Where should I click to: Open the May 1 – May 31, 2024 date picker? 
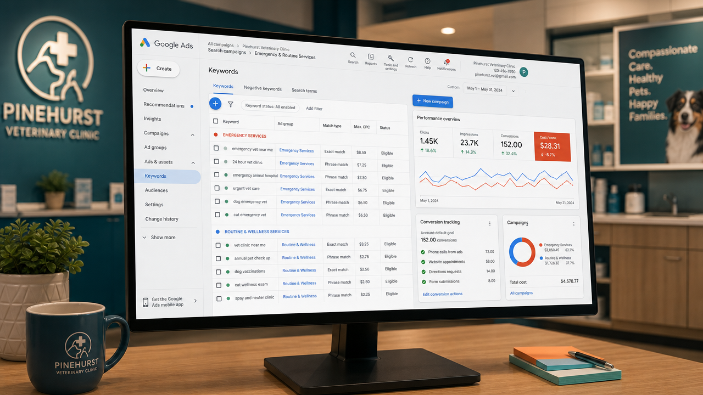click(491, 89)
